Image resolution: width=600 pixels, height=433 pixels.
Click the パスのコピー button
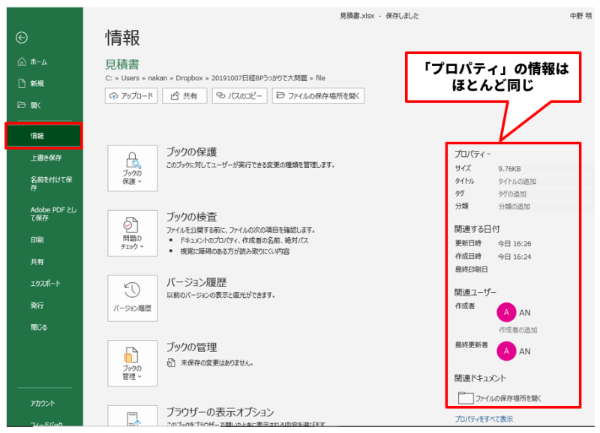pos(239,96)
